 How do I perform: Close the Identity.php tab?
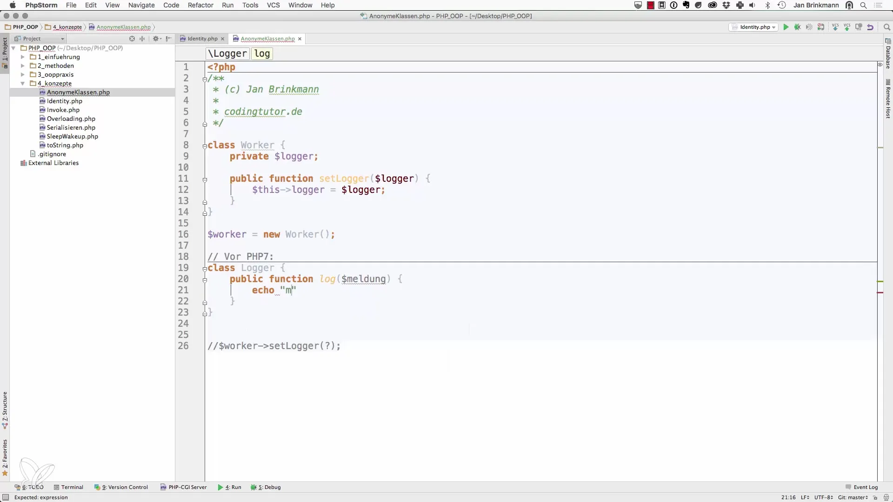coord(223,39)
